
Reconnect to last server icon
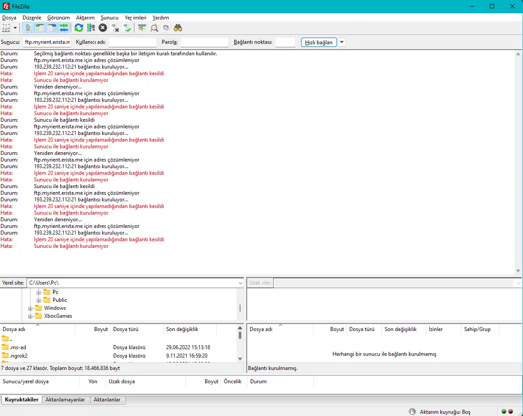click(x=127, y=28)
